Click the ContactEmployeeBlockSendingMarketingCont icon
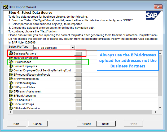 pos(11,70)
